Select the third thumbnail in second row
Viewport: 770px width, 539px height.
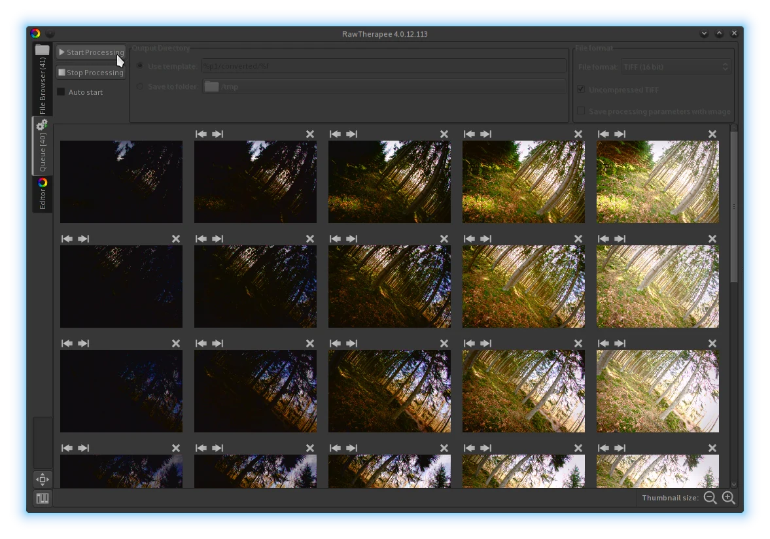point(389,287)
